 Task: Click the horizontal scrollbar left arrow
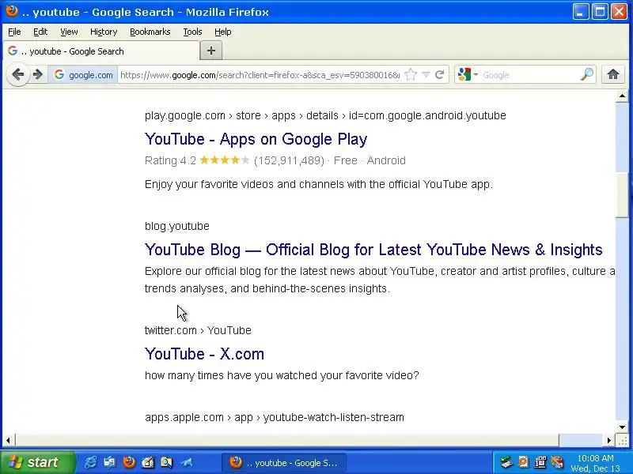(8, 440)
